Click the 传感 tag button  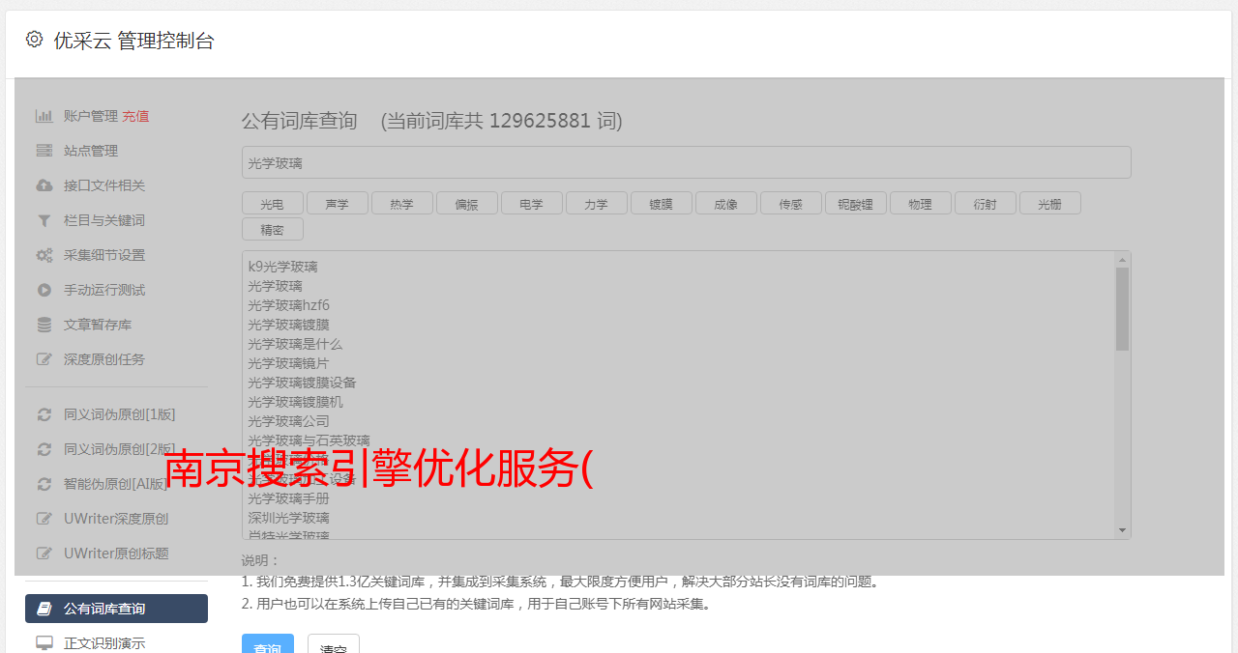pyautogui.click(x=790, y=203)
